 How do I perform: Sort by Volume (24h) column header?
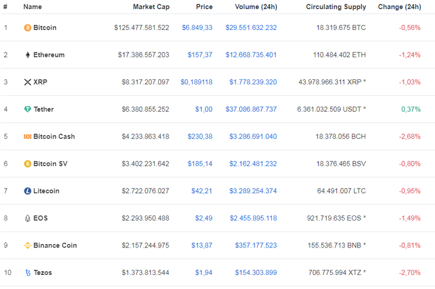(x=256, y=6)
